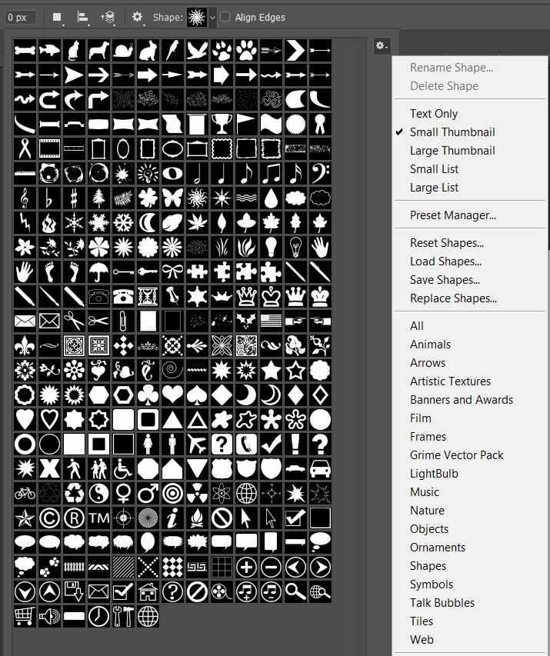This screenshot has height=656, width=550.
Task: Choose Save Shapes
Action: (445, 280)
